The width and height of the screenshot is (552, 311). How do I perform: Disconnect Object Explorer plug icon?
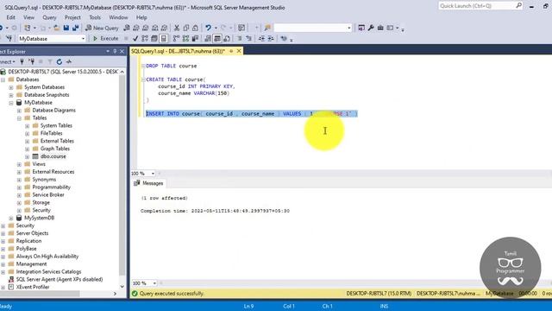(31, 61)
